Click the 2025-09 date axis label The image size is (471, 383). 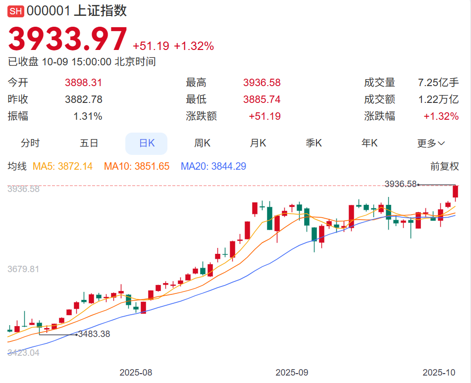coord(292,372)
